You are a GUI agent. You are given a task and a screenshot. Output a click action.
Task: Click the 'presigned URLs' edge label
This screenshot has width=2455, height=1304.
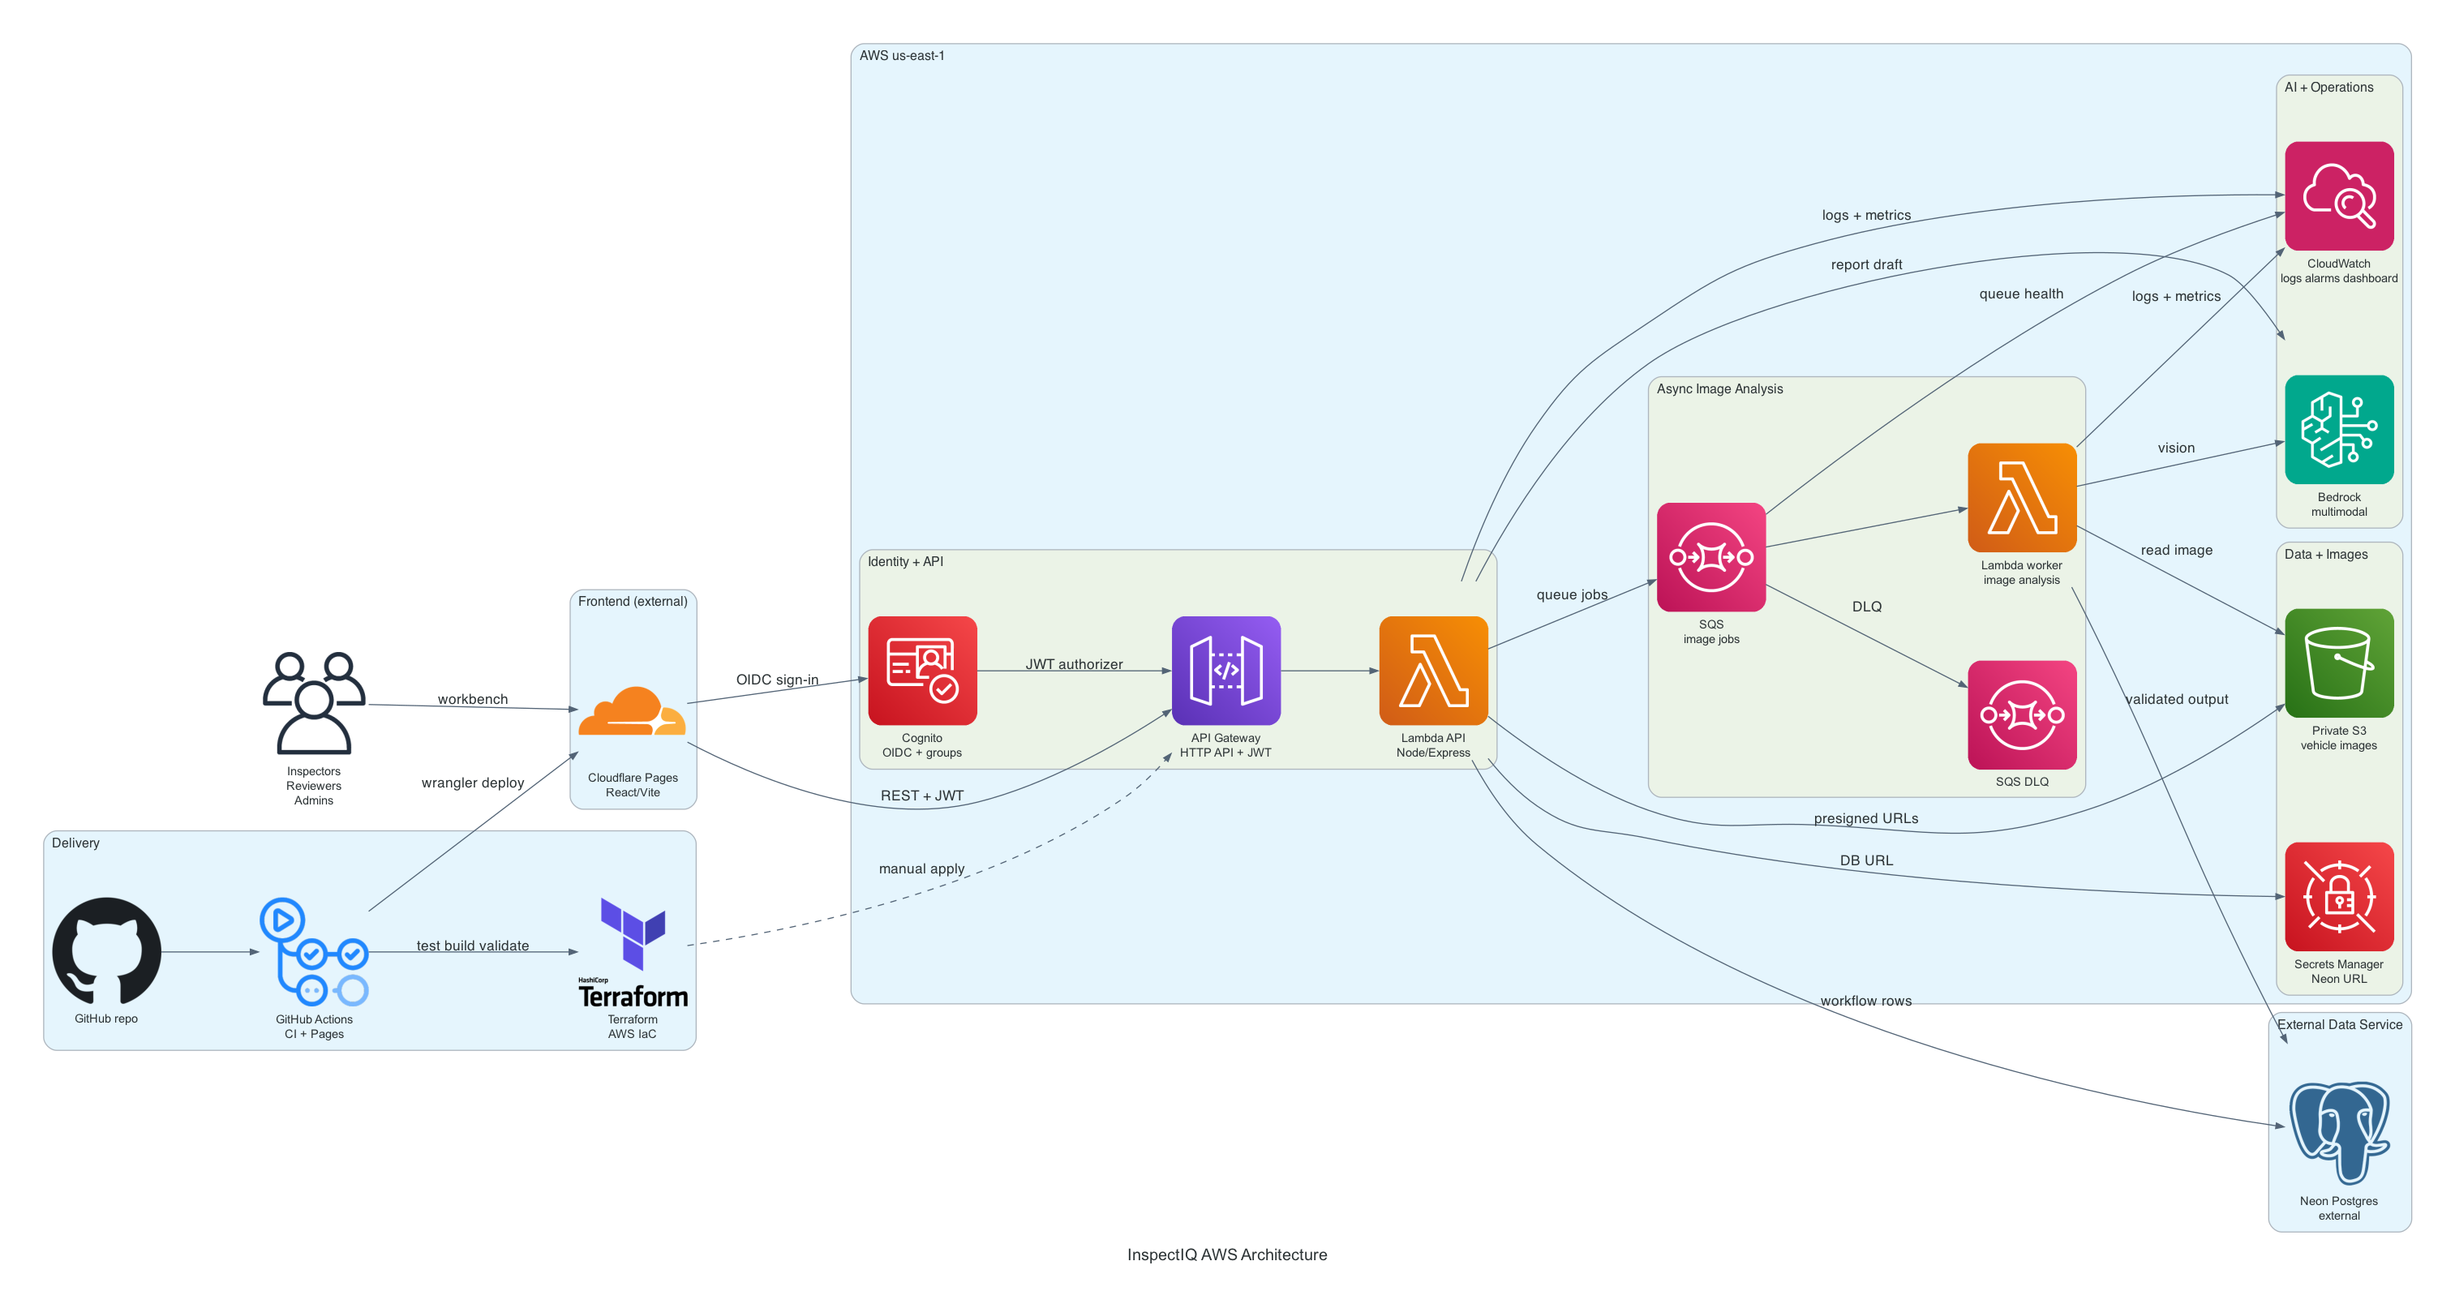click(x=1866, y=819)
